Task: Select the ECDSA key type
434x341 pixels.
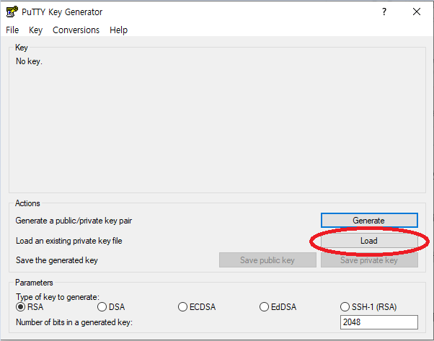Action: (197, 306)
